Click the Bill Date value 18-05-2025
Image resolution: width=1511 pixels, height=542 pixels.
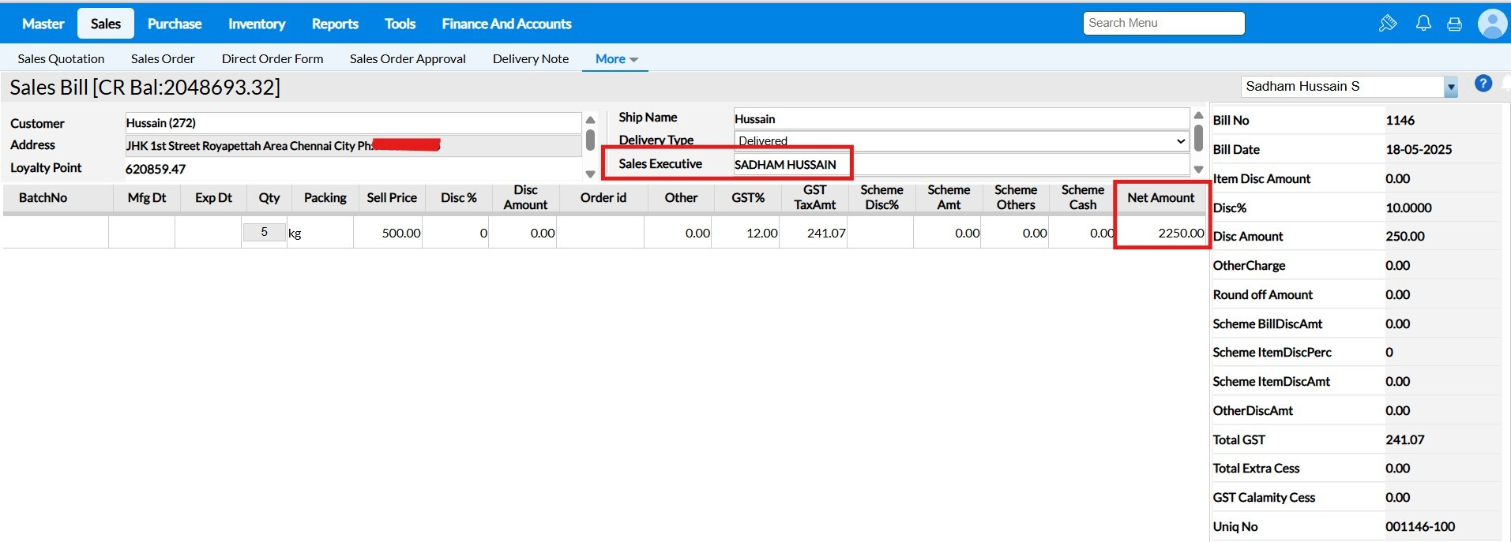pos(1419,149)
